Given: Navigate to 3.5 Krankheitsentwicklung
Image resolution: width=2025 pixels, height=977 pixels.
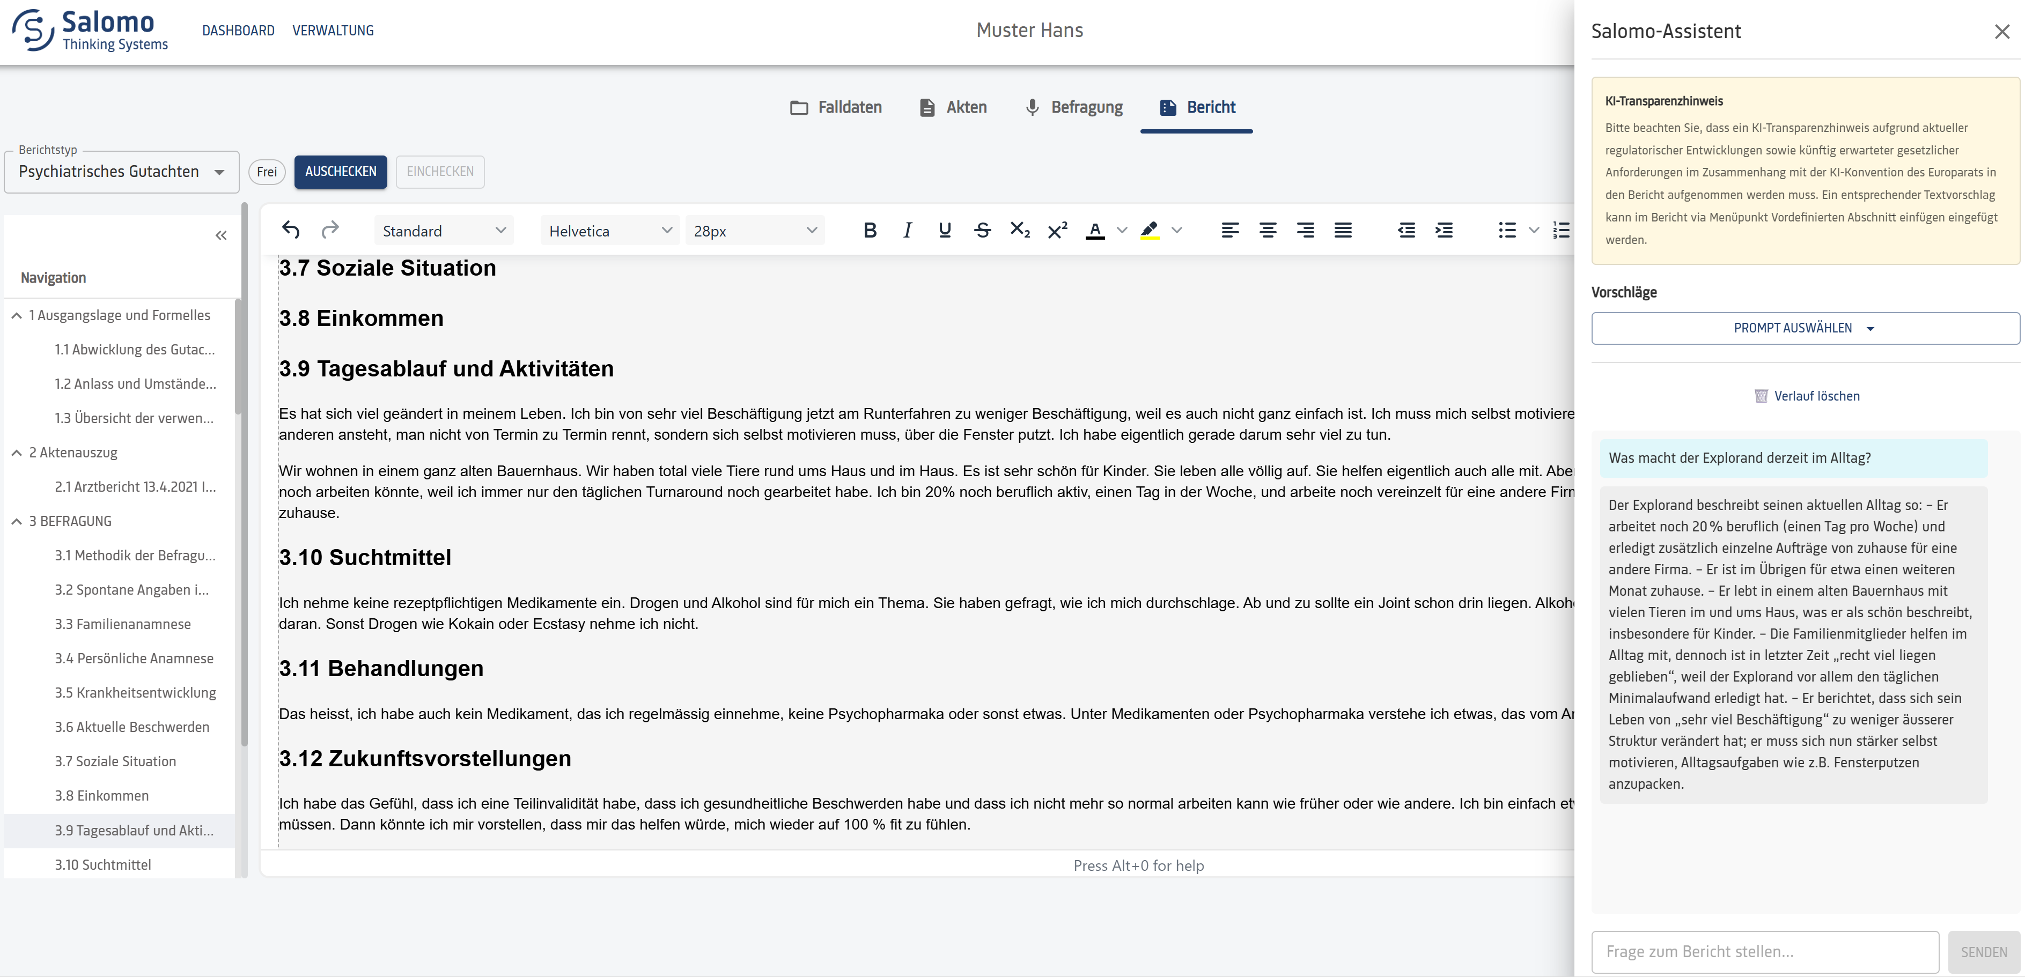Looking at the screenshot, I should click(x=135, y=692).
